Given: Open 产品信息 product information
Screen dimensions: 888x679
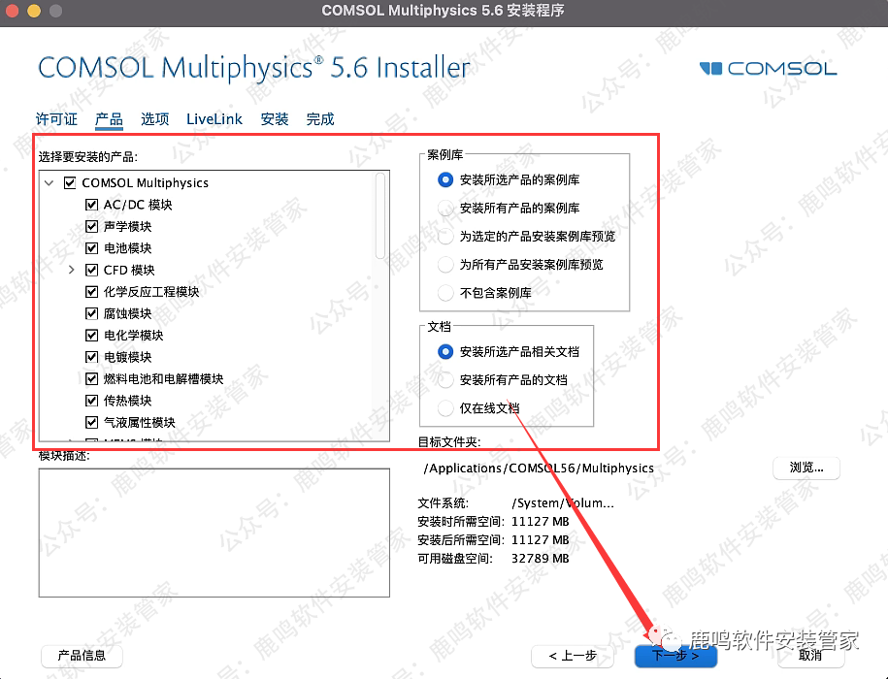Looking at the screenshot, I should (82, 656).
